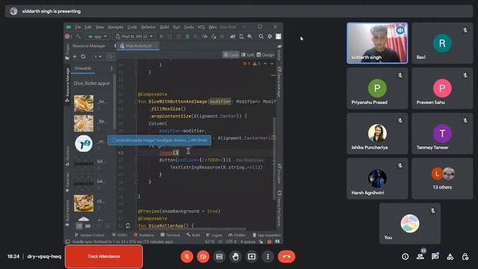478x269 pixels.
Task: Open the Navigate menu
Action: tap(116, 27)
